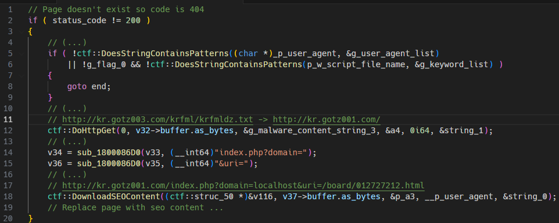The width and height of the screenshot is (559, 223).
Task: Click the pink opening brace on line 7
Action: pyautogui.click(x=51, y=76)
